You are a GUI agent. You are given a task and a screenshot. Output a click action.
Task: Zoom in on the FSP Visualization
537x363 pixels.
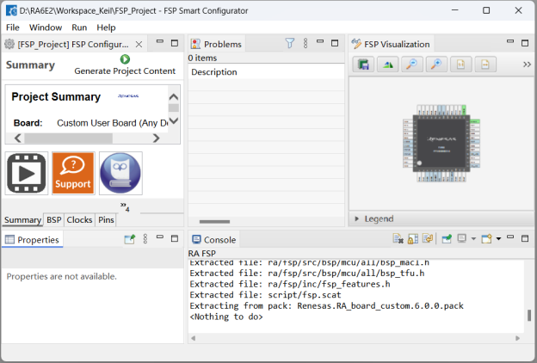[x=436, y=65]
